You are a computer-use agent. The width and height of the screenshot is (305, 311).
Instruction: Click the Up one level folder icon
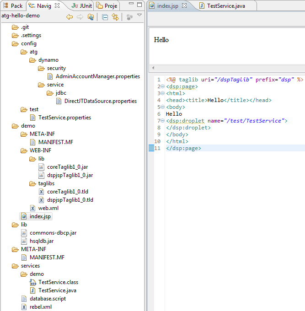point(91,17)
